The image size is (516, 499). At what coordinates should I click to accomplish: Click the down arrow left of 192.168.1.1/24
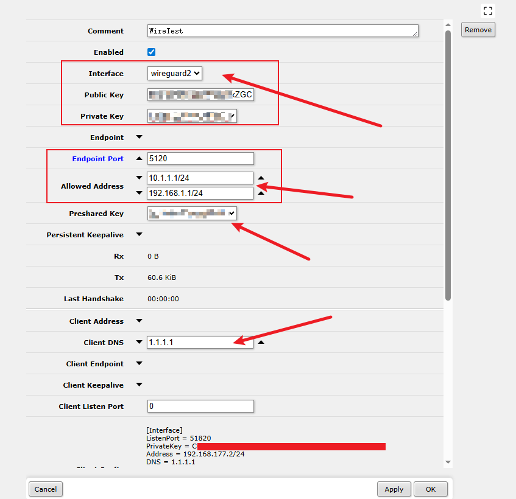tap(139, 193)
